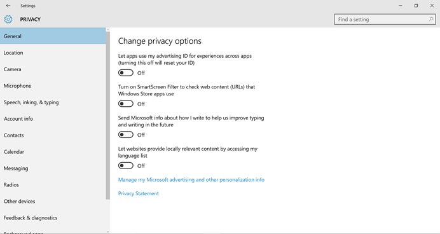Open Manage my Microsoft advertising link
The width and height of the screenshot is (440, 234).
(191, 180)
